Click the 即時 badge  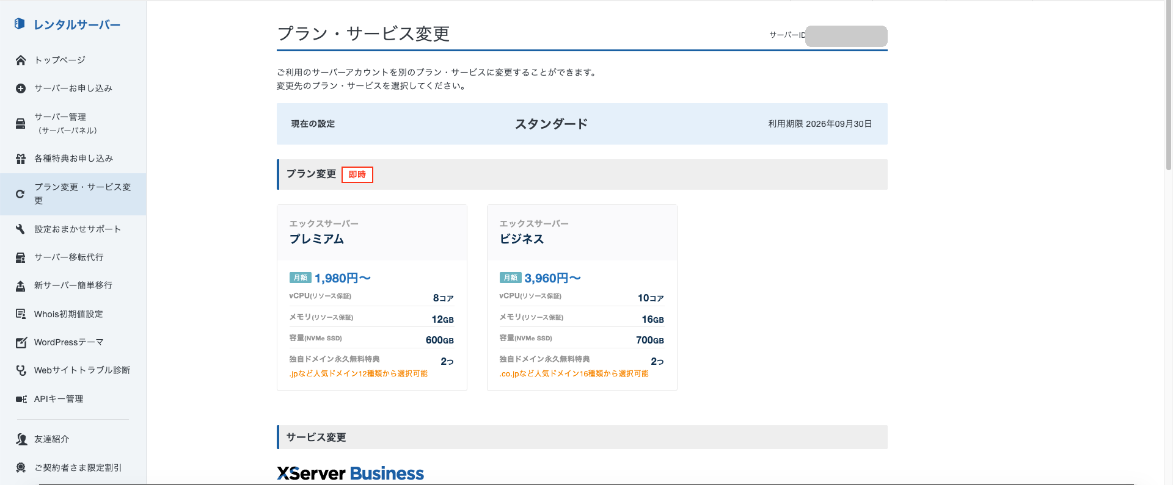[357, 174]
